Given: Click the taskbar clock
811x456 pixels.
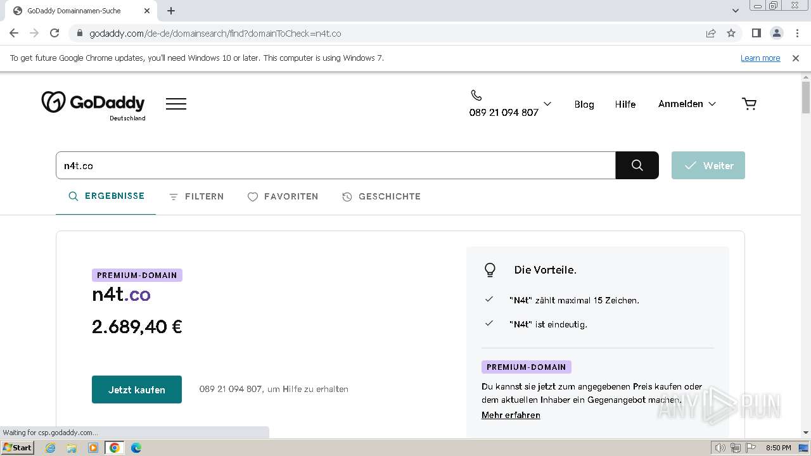Looking at the screenshot, I should (779, 448).
